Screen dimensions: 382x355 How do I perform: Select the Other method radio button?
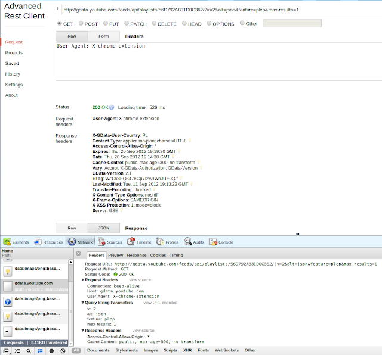[x=242, y=23]
